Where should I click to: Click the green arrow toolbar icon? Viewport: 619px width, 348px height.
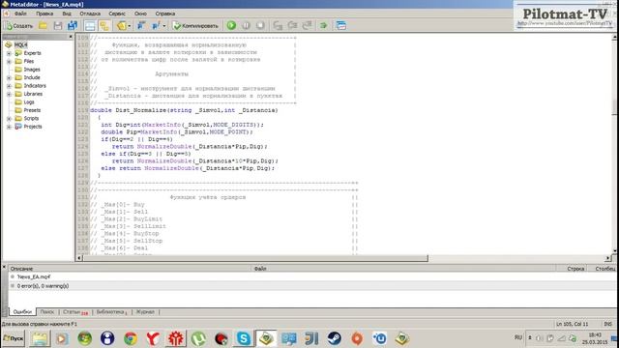pos(323,26)
